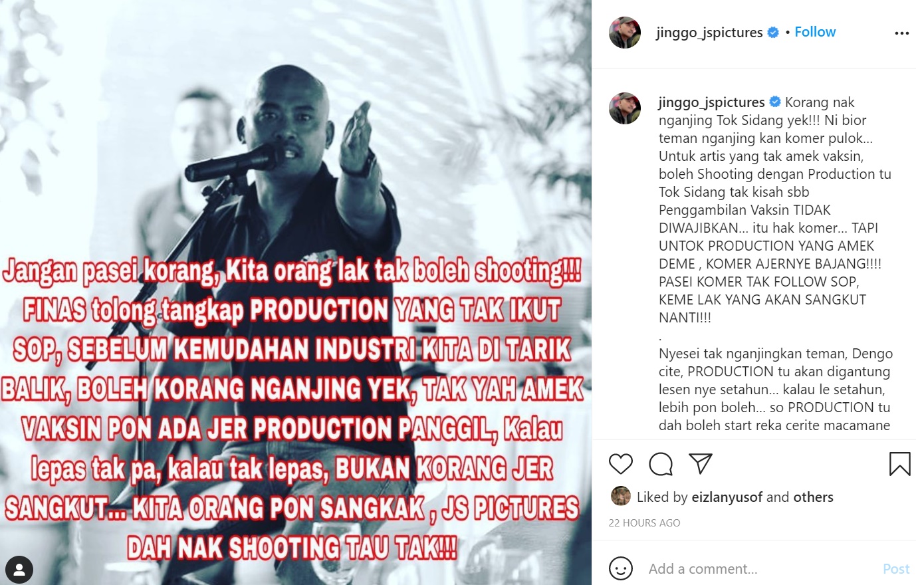Open the jinggo_jspictures username link in header
Screen dimensions: 916x585
709,33
